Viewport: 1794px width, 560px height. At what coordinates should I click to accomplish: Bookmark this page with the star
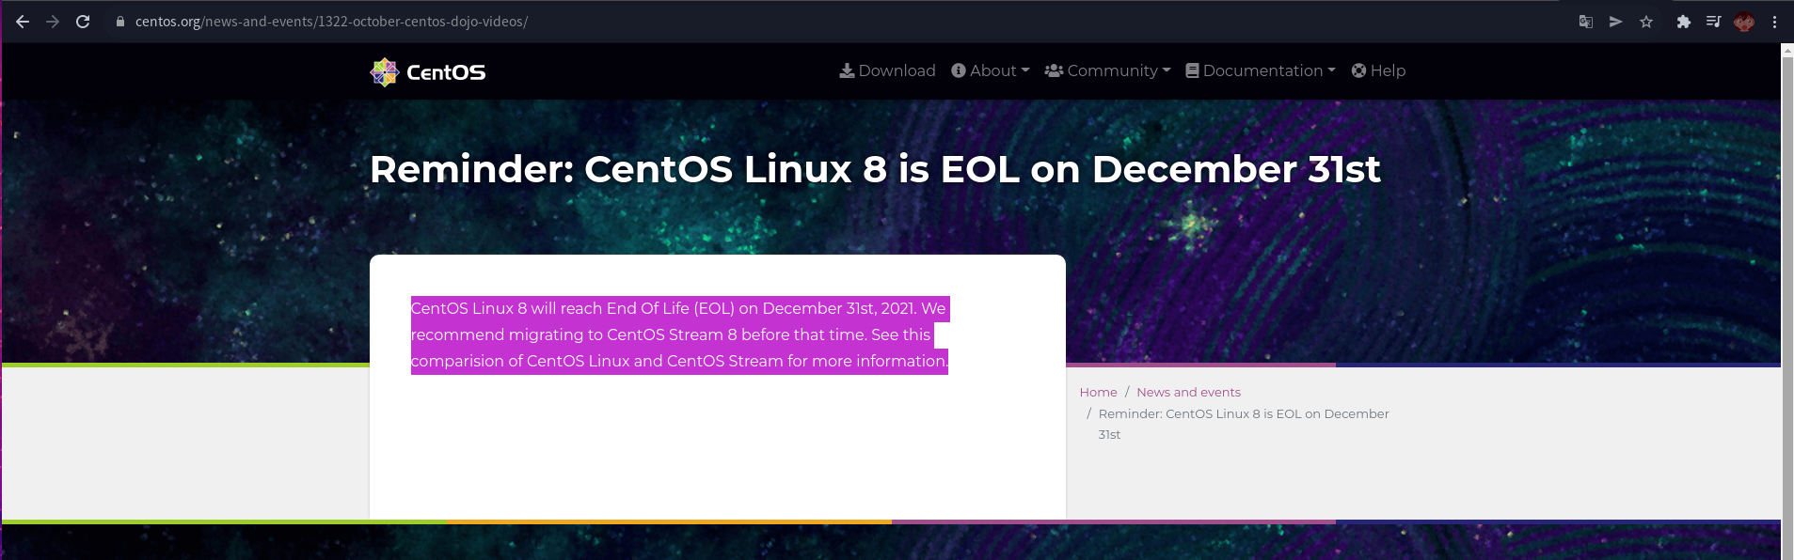pos(1646,22)
